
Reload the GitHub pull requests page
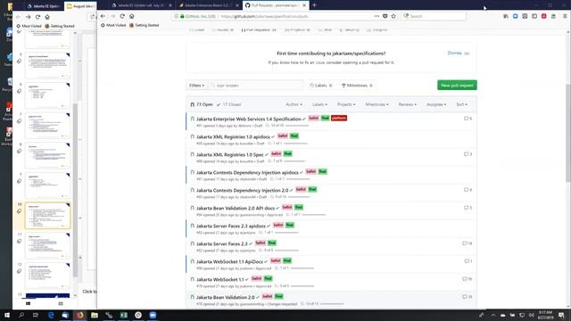click(122, 16)
